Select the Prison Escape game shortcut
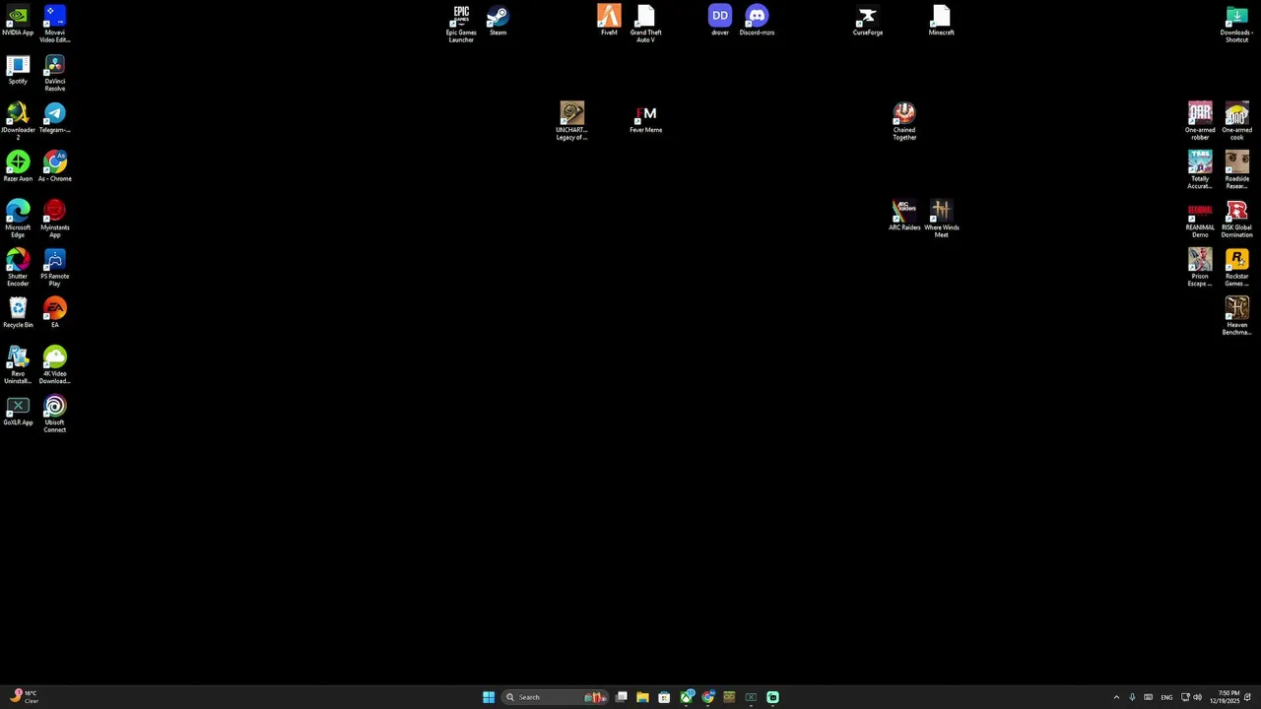The height and width of the screenshot is (709, 1261). (x=1200, y=268)
